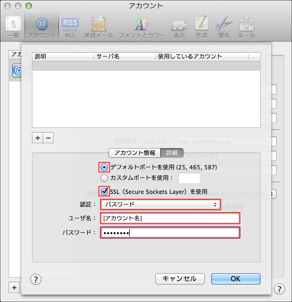This screenshot has width=292, height=302.
Task: Open the 作成 composing preferences pane
Action: (202, 27)
